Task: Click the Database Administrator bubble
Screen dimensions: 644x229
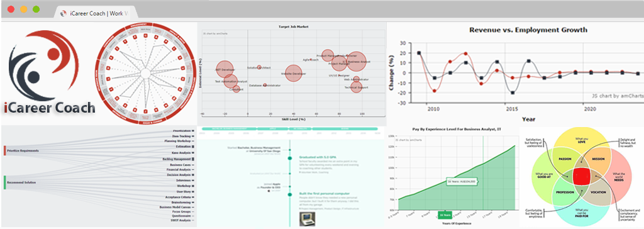Action: (x=265, y=85)
